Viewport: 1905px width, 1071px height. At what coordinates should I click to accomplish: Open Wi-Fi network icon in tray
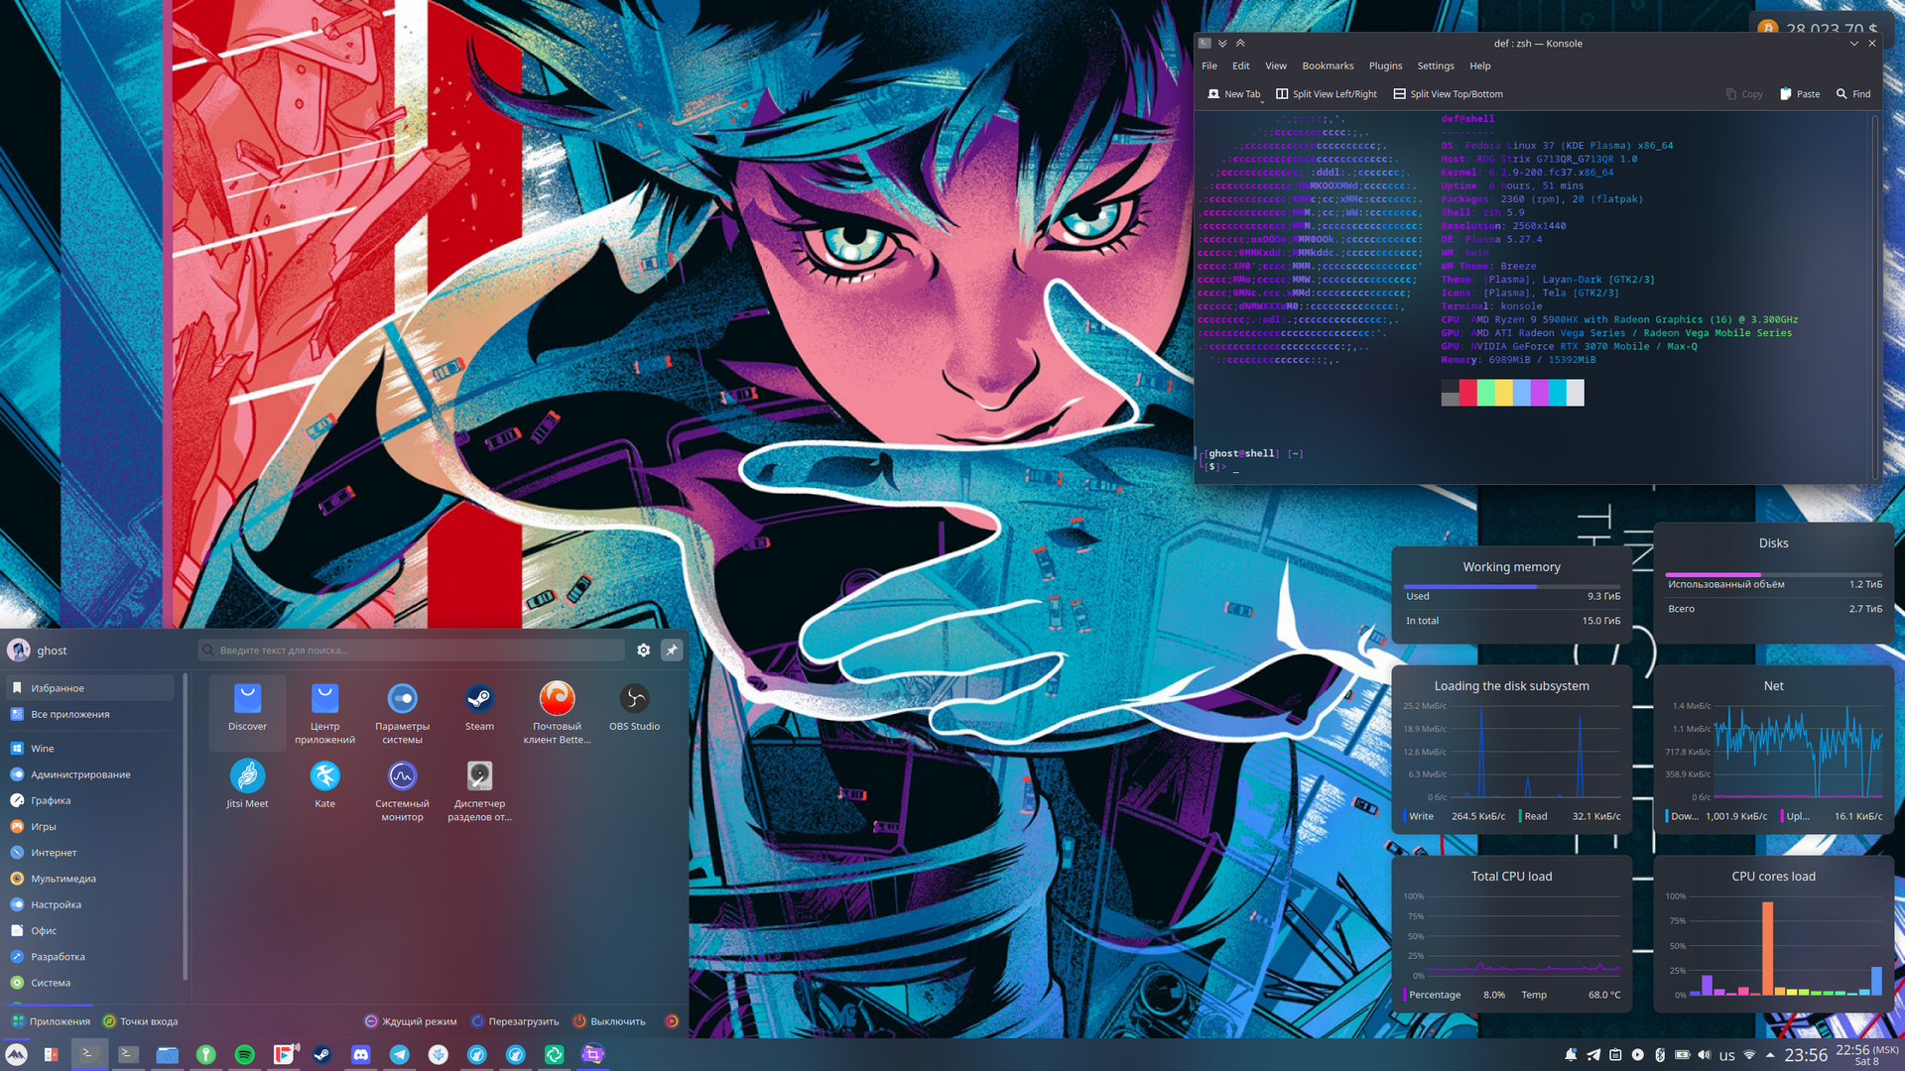pos(1749,1055)
